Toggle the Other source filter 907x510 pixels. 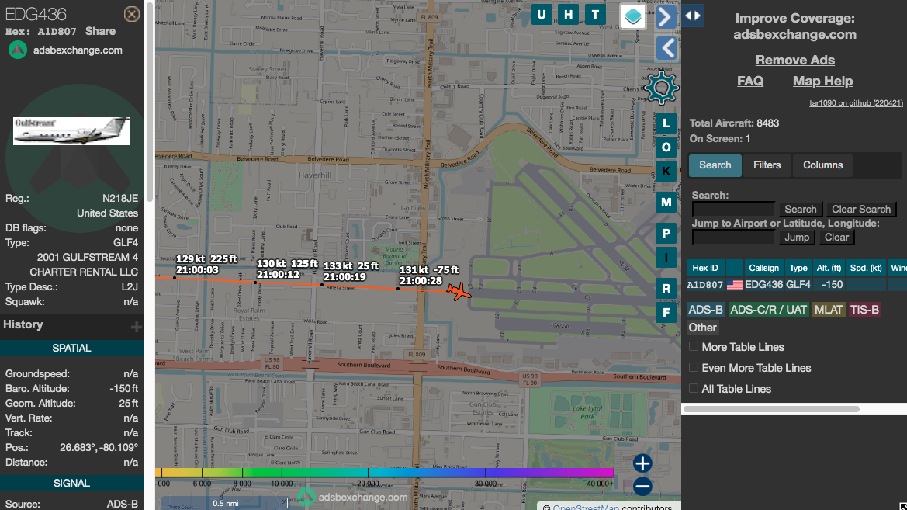(x=703, y=328)
